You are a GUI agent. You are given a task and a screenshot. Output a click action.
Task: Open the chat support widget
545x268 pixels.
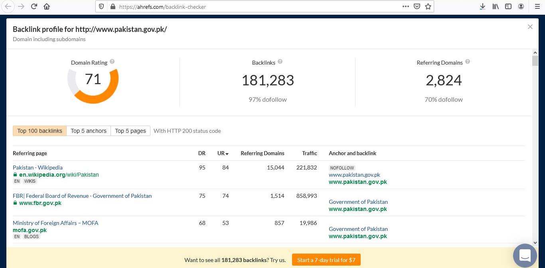pos(525,255)
